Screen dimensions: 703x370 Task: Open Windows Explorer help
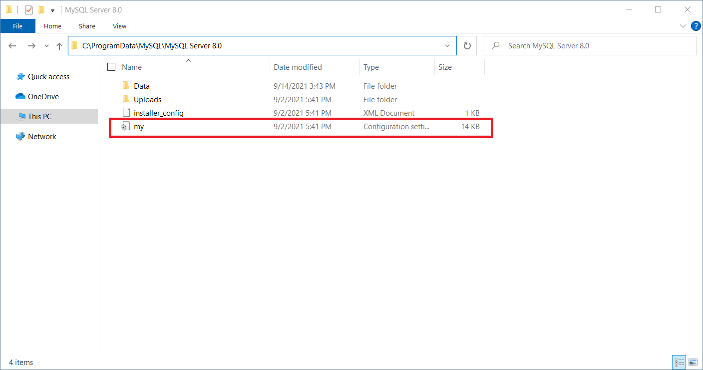(x=696, y=26)
